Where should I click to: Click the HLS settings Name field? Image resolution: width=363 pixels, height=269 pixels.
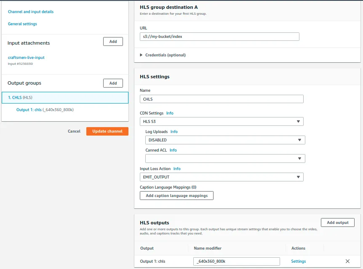pos(222,99)
